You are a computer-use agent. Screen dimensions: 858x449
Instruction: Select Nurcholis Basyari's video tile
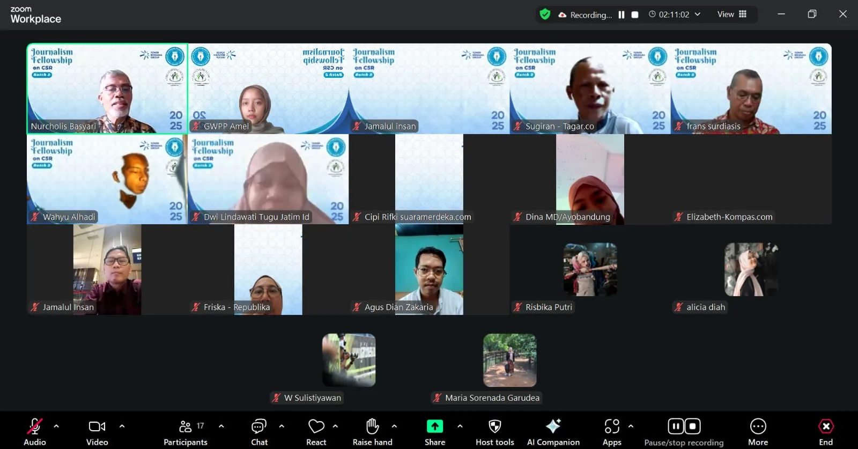(x=107, y=89)
